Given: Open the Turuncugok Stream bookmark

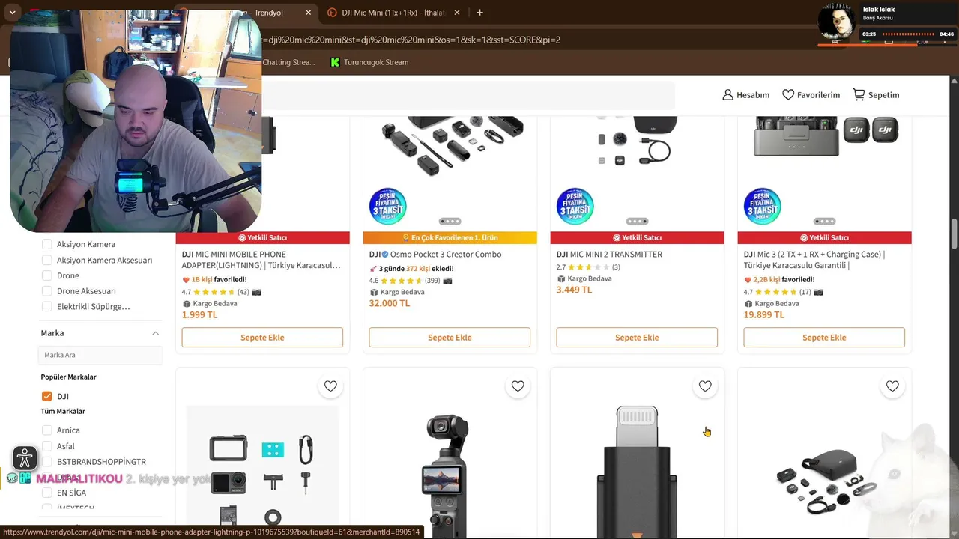Looking at the screenshot, I should 369,62.
